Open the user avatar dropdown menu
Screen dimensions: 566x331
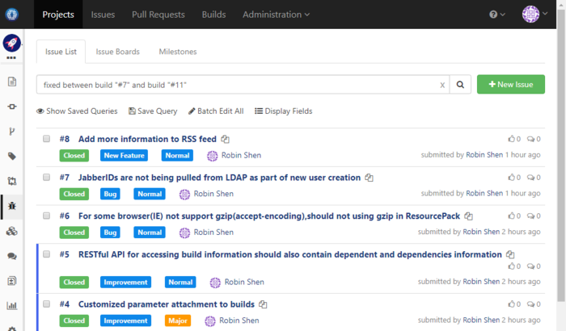534,15
